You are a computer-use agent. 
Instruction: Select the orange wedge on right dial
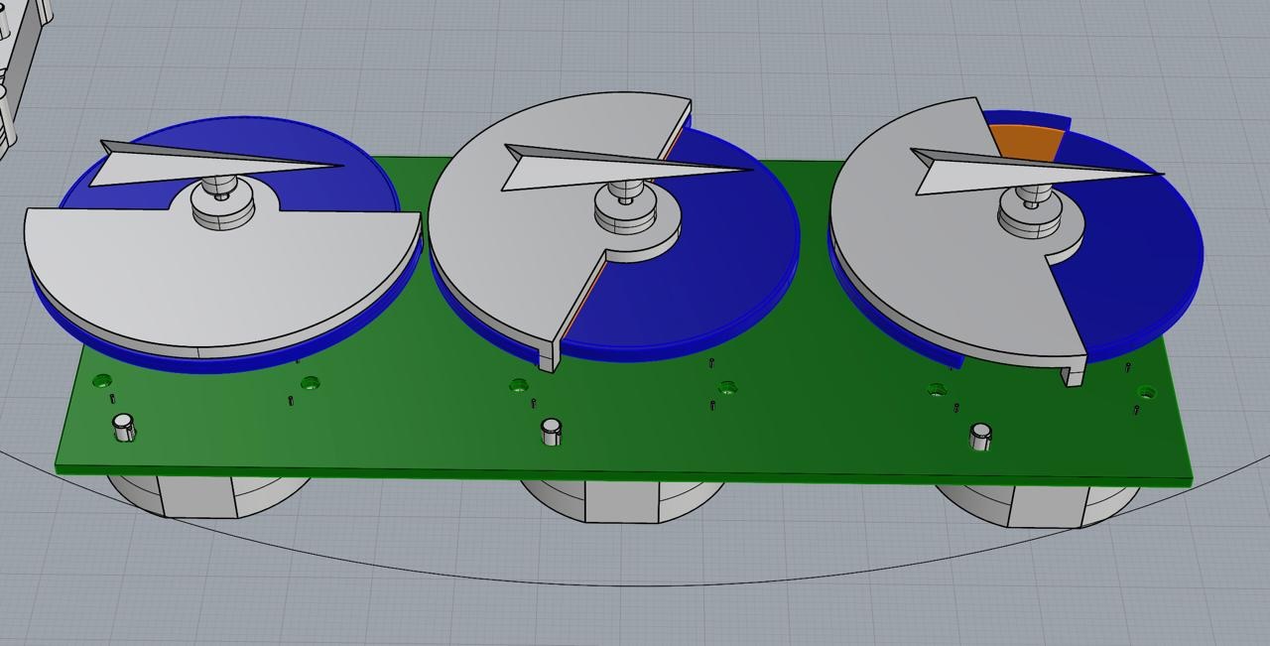(1026, 142)
